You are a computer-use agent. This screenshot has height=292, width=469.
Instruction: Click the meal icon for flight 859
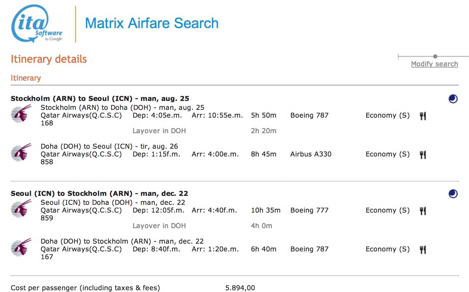pos(423,211)
